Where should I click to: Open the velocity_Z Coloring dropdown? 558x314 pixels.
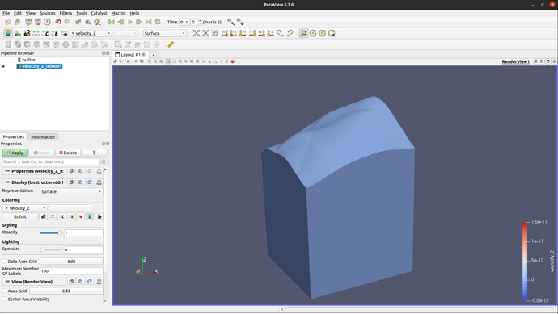click(25, 208)
